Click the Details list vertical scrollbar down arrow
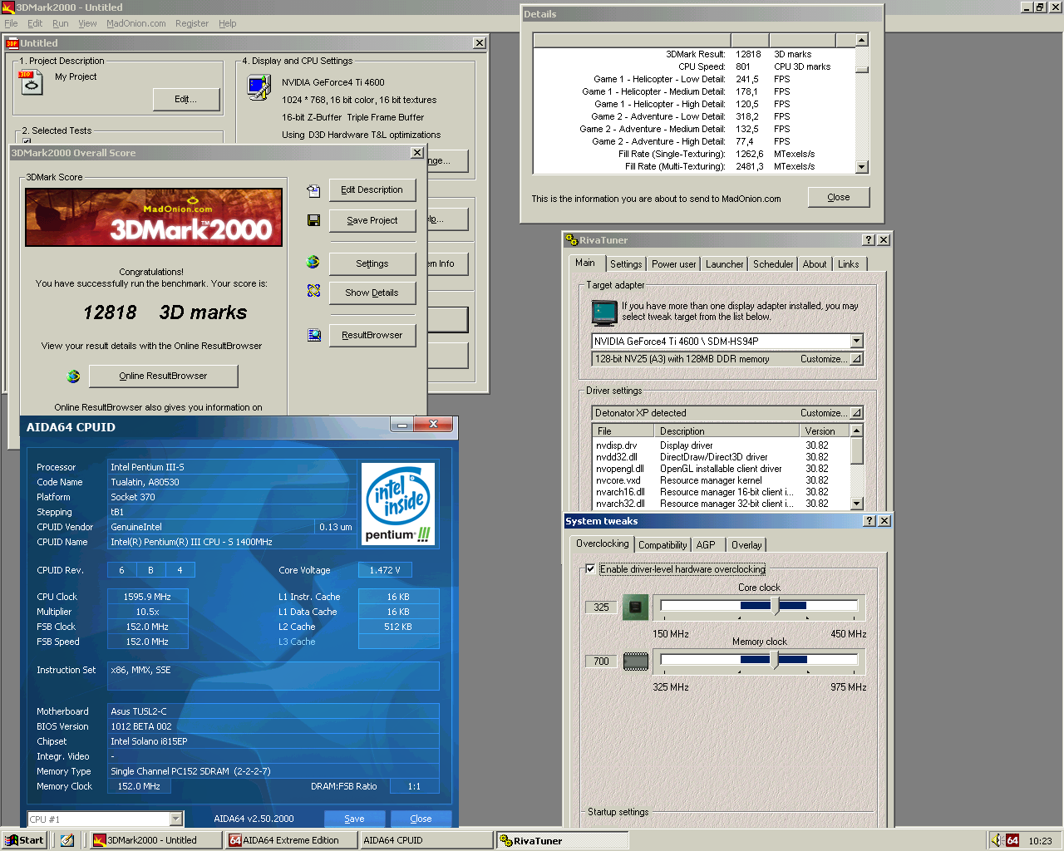Screen dimensions: 1064x851 (862, 167)
